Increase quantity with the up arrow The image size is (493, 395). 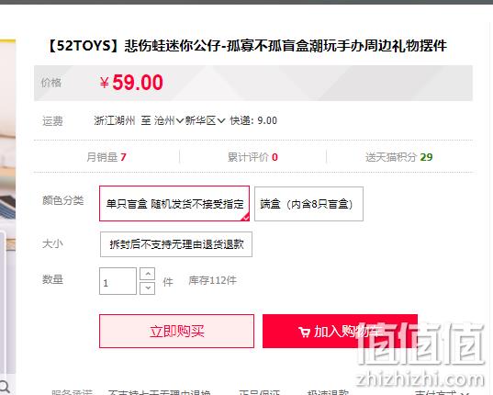coord(148,274)
